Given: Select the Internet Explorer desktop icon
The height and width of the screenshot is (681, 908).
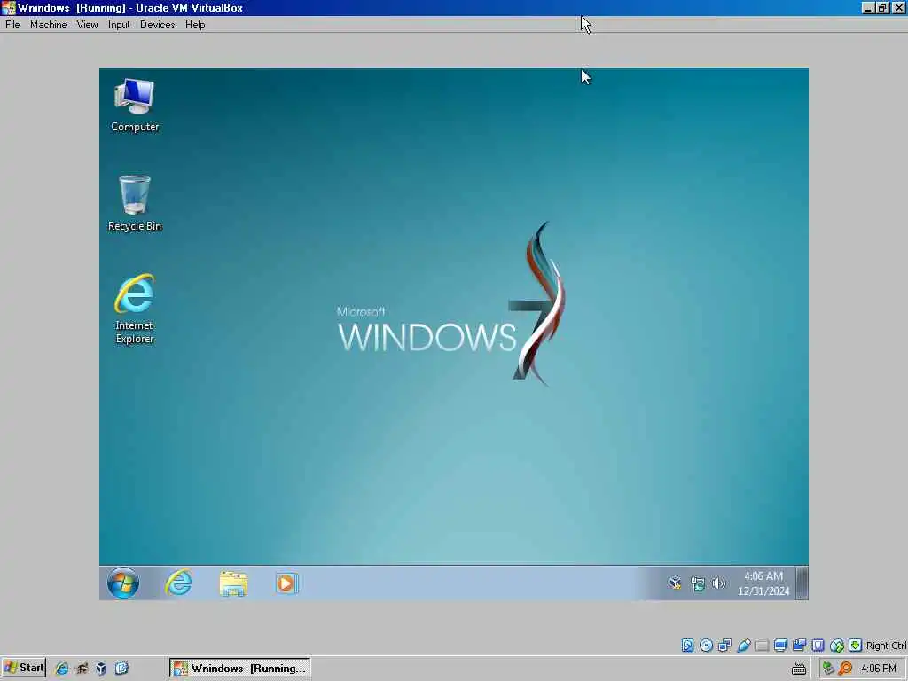Looking at the screenshot, I should 135,309.
